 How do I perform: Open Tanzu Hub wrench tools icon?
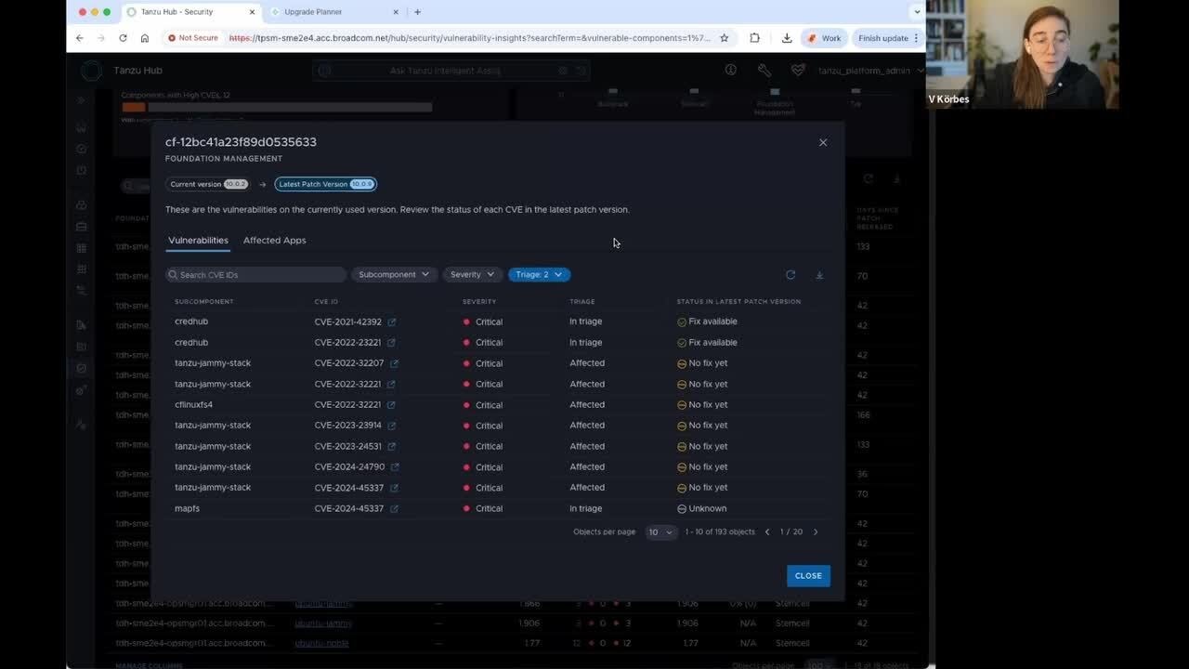(764, 71)
